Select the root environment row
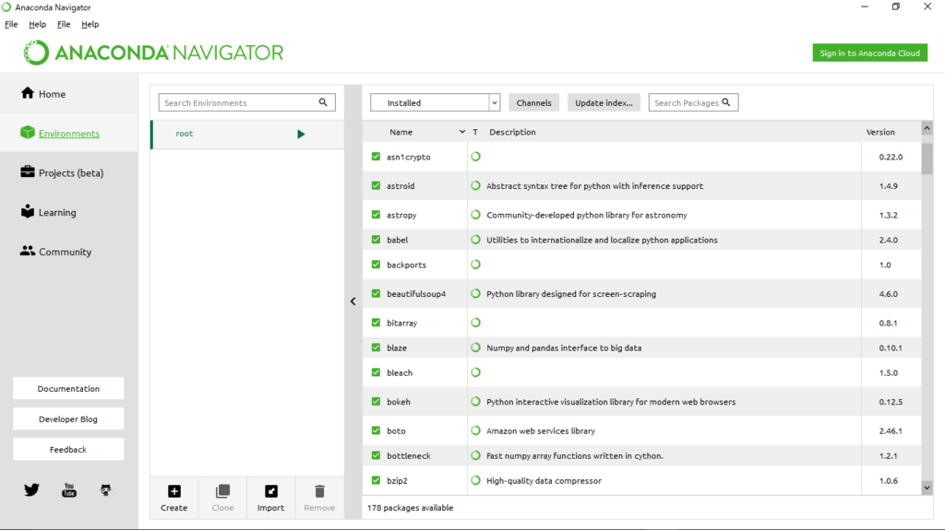This screenshot has height=530, width=945. tap(247, 134)
